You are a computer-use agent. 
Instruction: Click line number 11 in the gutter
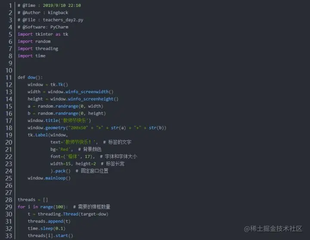[9, 78]
